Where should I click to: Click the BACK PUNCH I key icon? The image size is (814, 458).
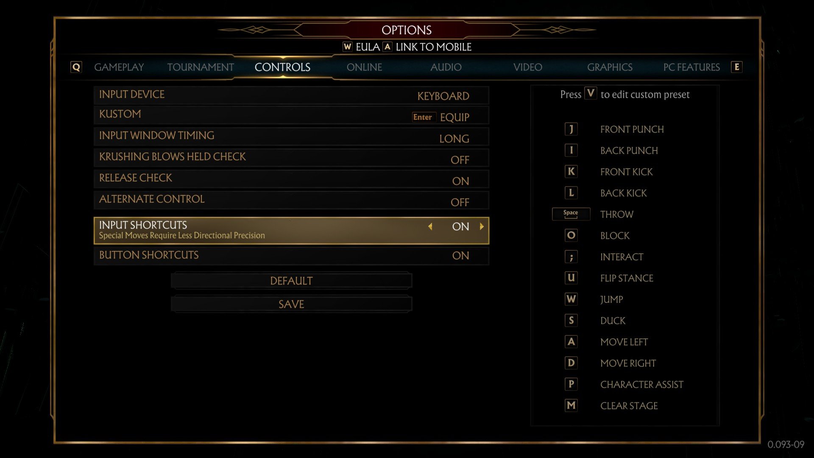(x=571, y=150)
